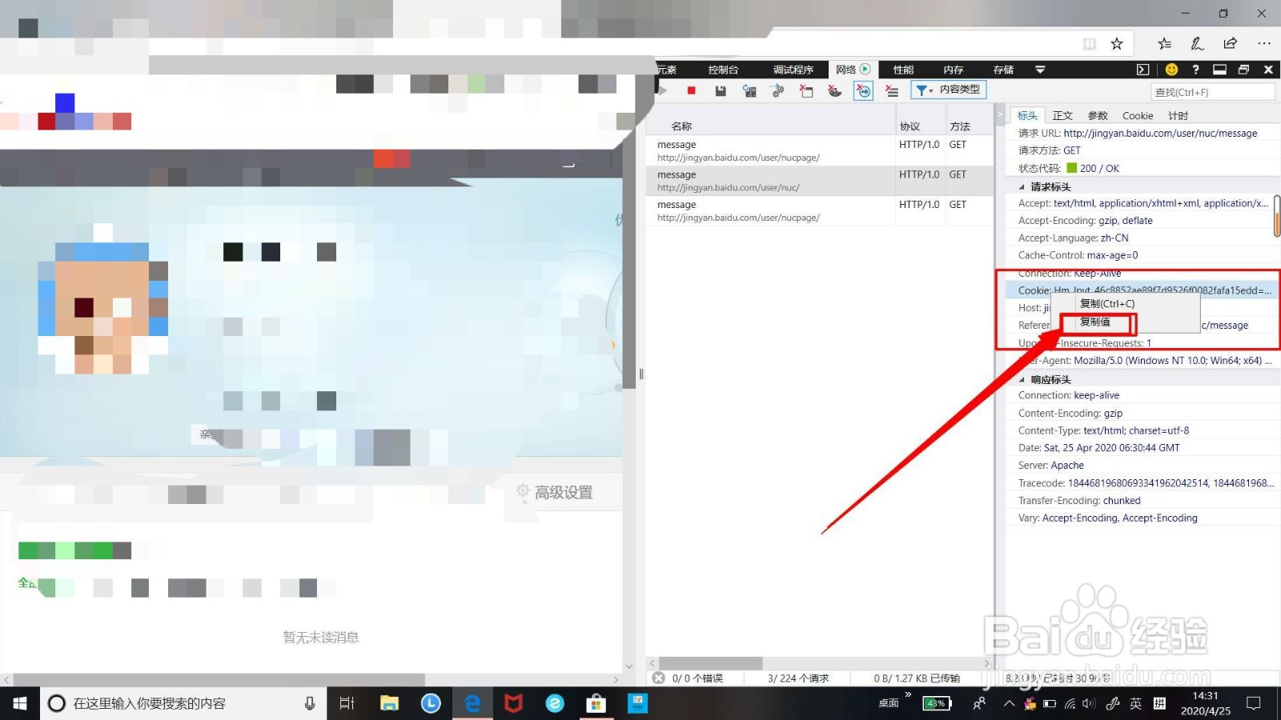Click the request URL link in headers

click(x=1160, y=134)
